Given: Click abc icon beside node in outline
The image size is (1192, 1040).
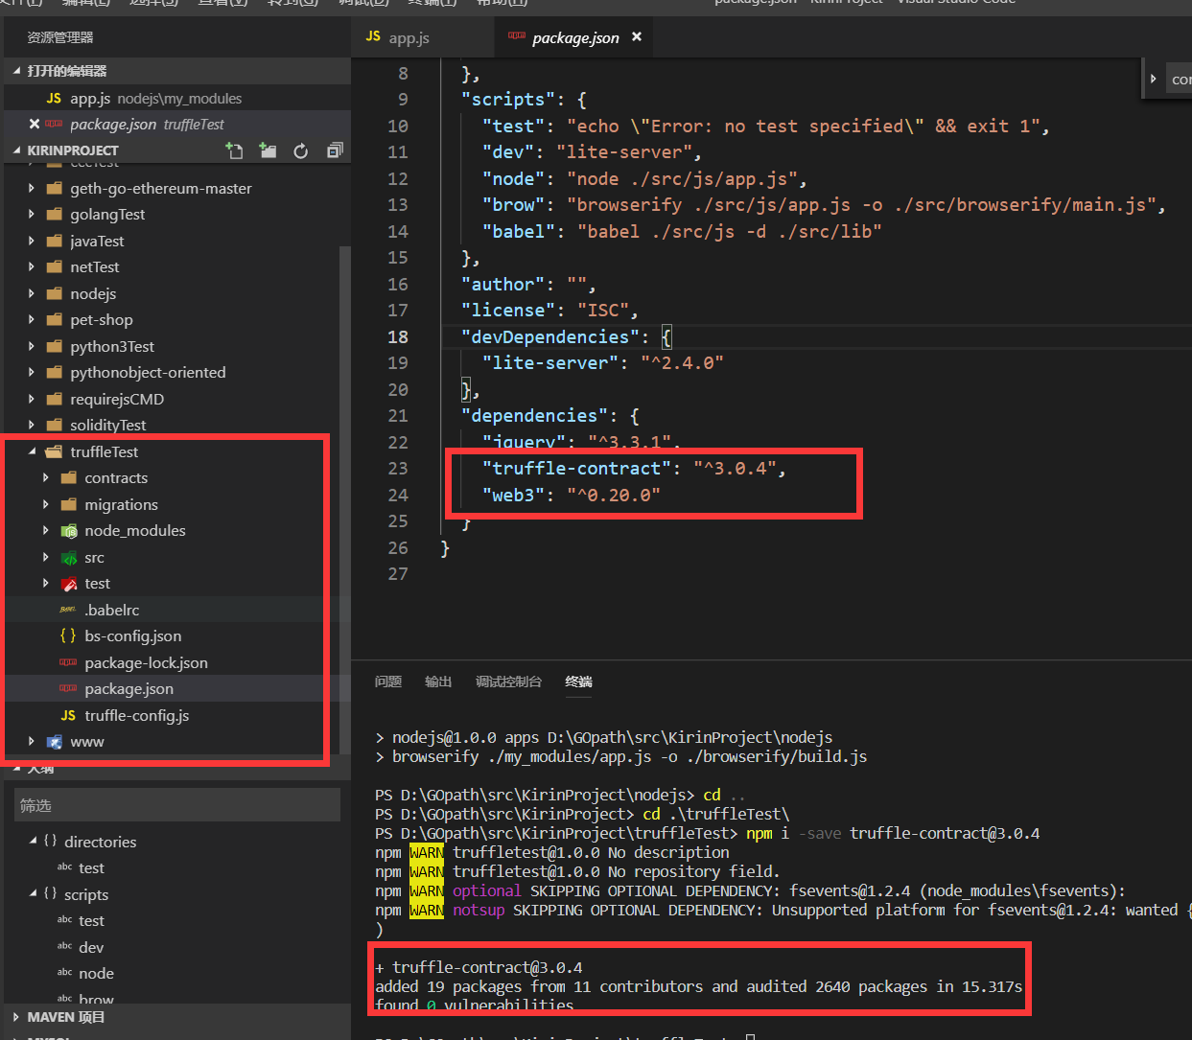Looking at the screenshot, I should (64, 972).
